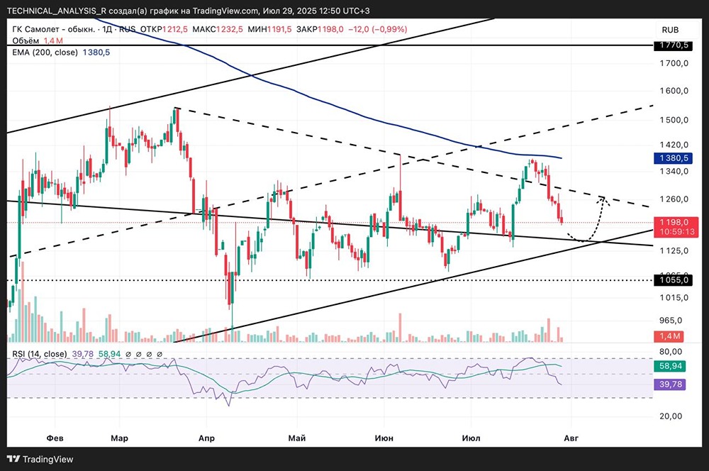Image resolution: width=709 pixels, height=471 pixels.
Task: Click the 1260,0 price axis tick
Action: tap(674, 199)
